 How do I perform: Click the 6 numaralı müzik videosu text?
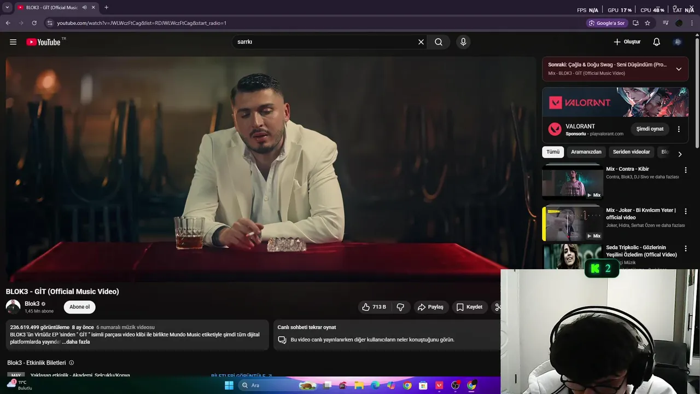coord(125,327)
